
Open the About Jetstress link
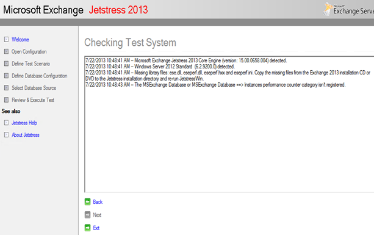tap(26, 135)
